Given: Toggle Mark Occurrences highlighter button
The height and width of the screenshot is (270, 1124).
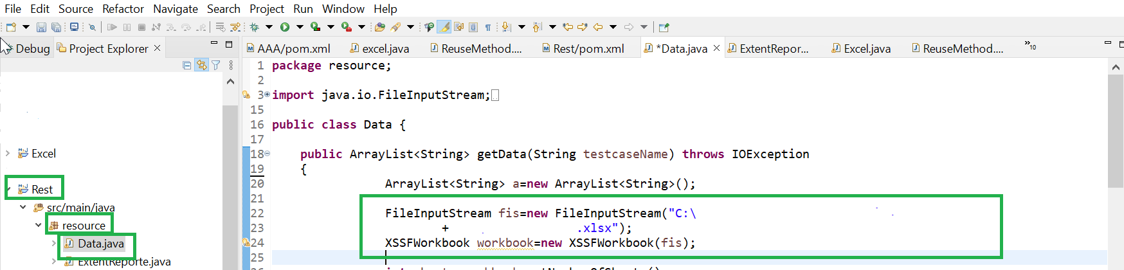Looking at the screenshot, I should pos(444,27).
